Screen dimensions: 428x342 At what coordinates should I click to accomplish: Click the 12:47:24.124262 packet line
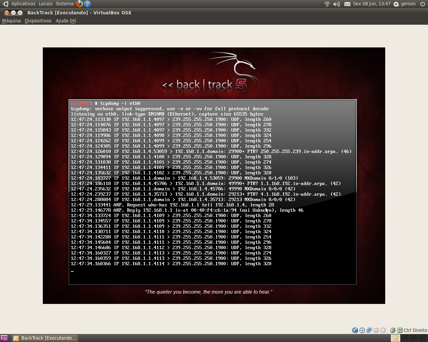click(x=171, y=141)
